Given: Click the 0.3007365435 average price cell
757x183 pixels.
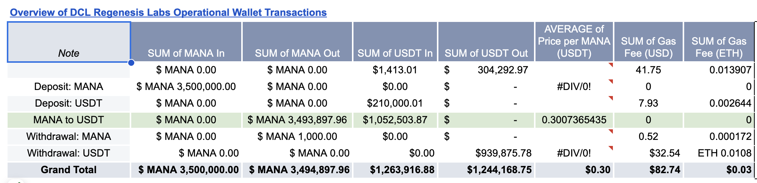Looking at the screenshot, I should point(574,120).
